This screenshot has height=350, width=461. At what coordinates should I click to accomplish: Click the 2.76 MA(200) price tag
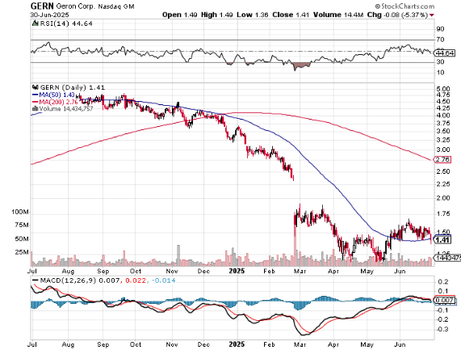tap(442, 159)
